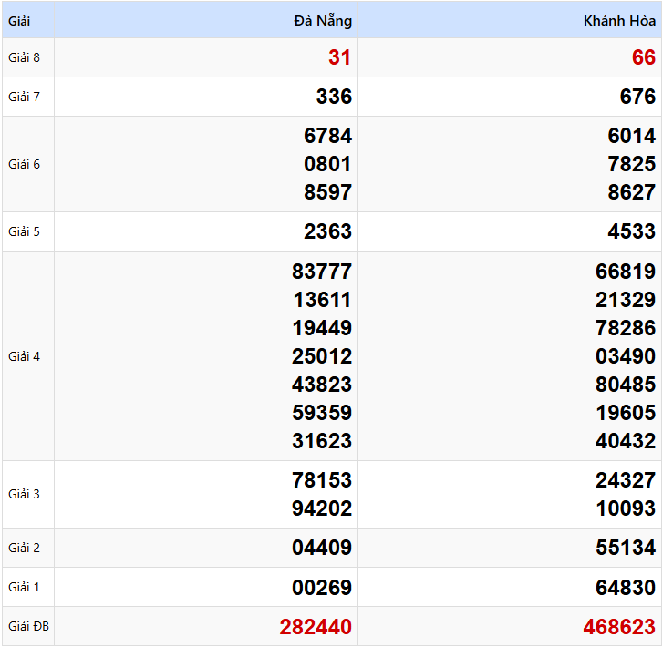Select number 00269 in Giải 1
Screen dimensions: 663x647
point(322,588)
